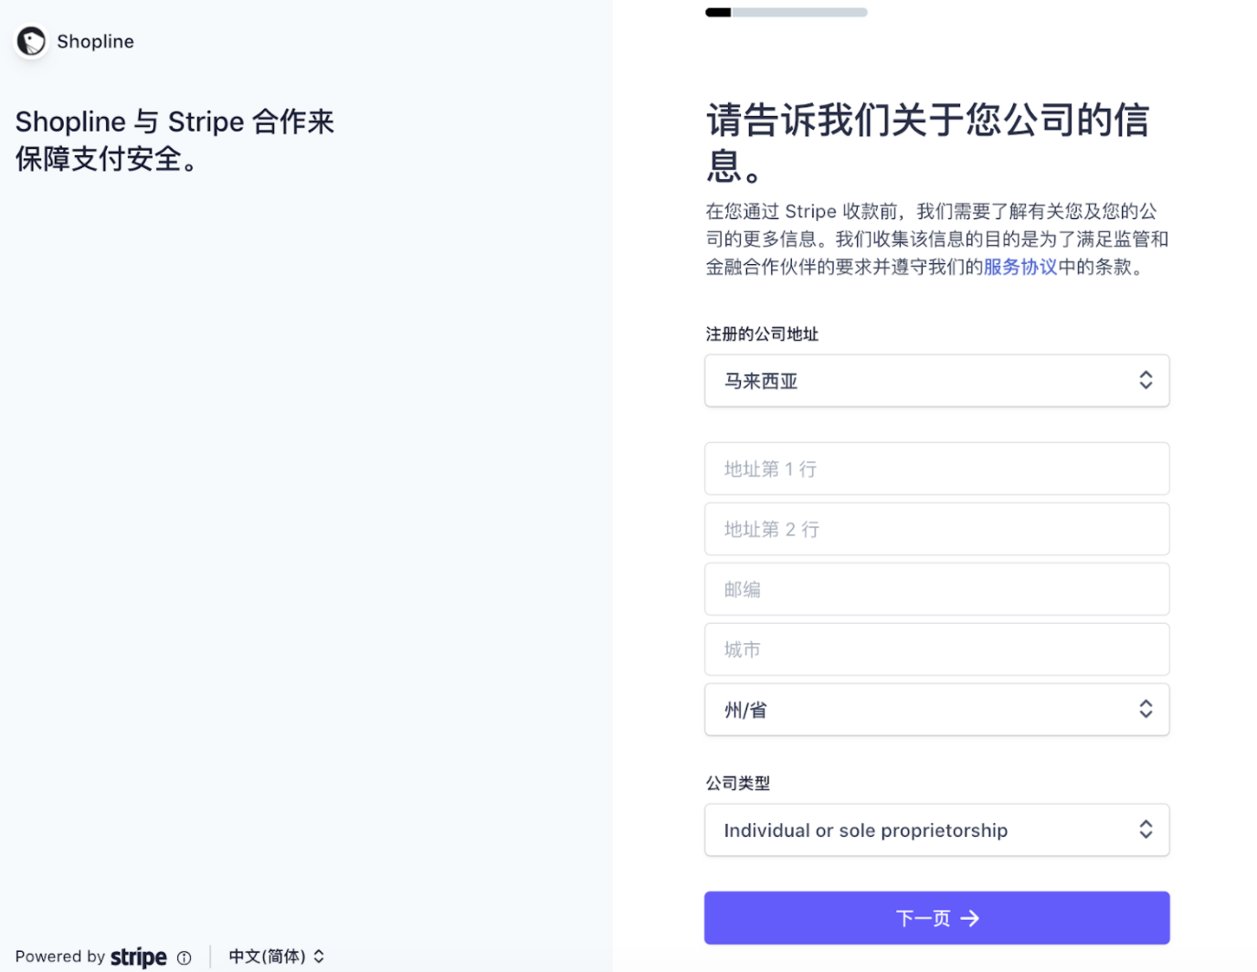Screen dimensions: 1257x972
Task: Focus the 地址第 1 行 input field
Action: pyautogui.click(x=936, y=469)
